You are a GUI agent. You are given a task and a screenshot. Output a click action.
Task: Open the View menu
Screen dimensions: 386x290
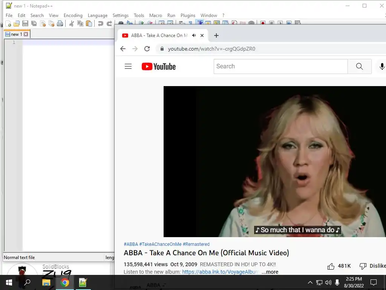[54, 15]
